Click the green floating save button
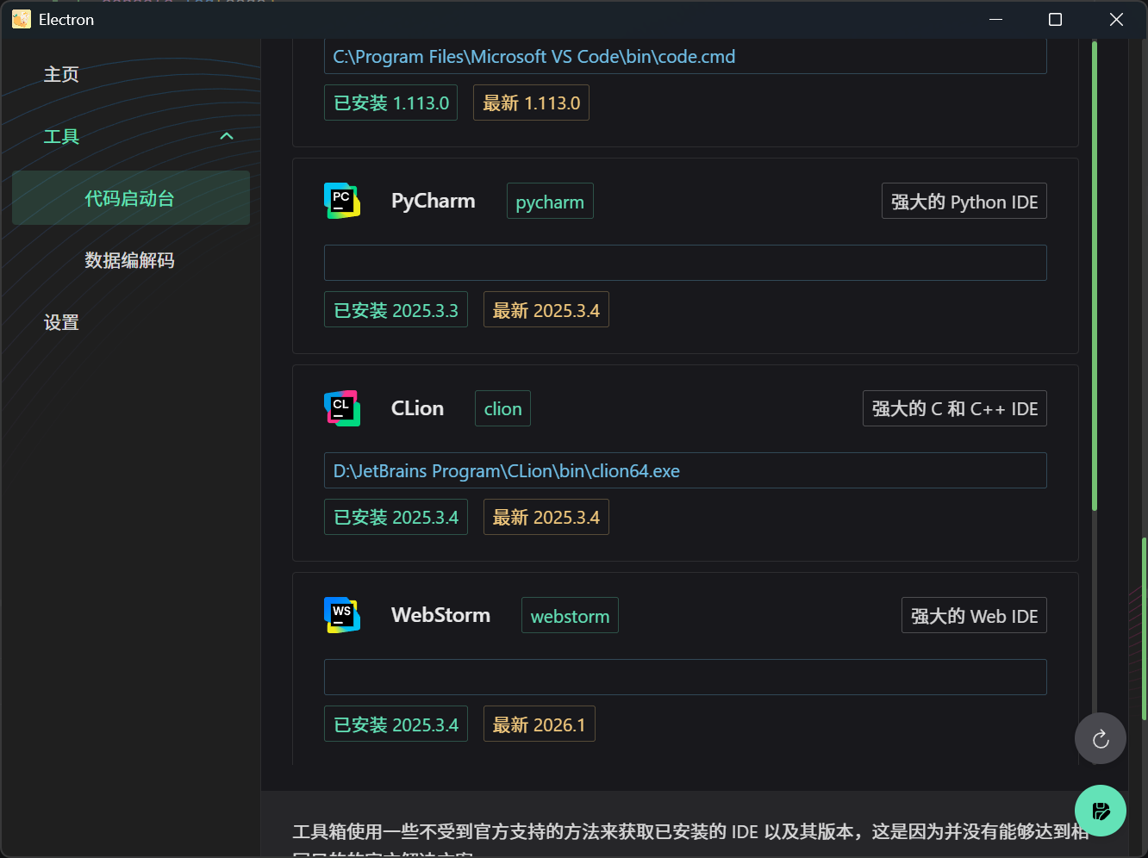This screenshot has width=1148, height=858. tap(1100, 811)
